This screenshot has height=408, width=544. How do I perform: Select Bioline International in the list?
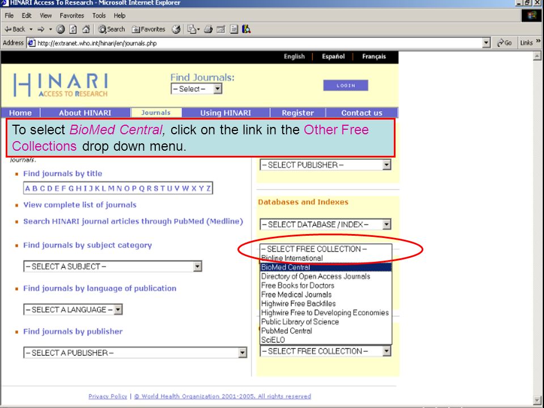click(326, 258)
